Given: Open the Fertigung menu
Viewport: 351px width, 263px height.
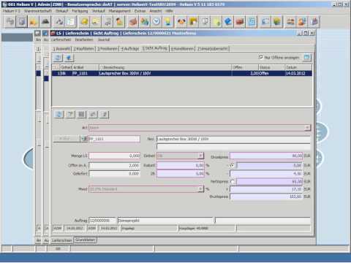Looking at the screenshot, I should coord(80,11).
